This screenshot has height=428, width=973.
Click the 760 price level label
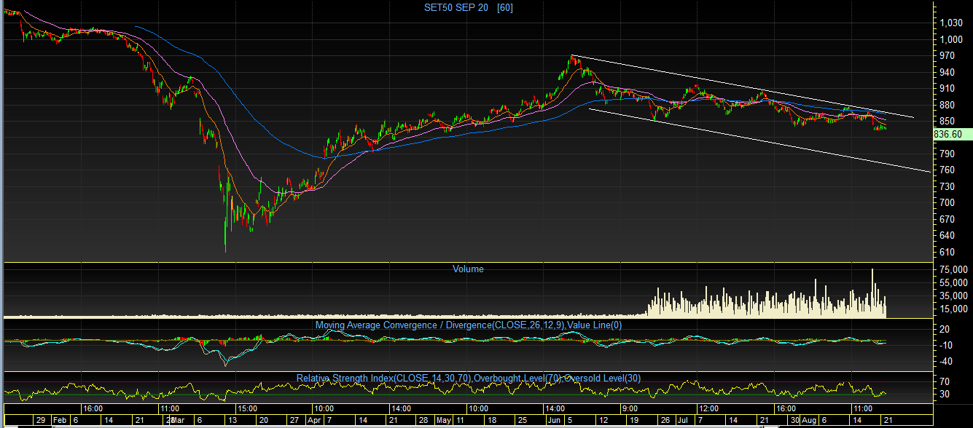pyautogui.click(x=946, y=170)
